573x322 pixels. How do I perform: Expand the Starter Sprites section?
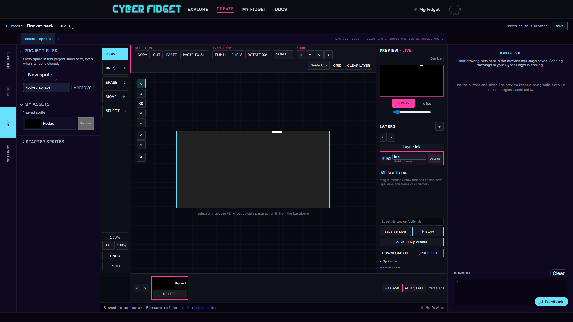43,142
